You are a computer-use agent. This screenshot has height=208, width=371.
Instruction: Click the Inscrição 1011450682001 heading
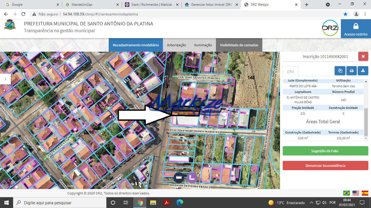point(325,57)
